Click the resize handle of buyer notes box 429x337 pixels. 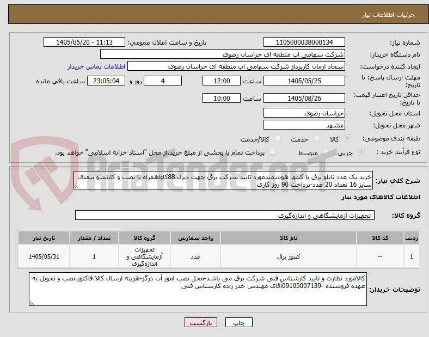[x=32, y=303]
